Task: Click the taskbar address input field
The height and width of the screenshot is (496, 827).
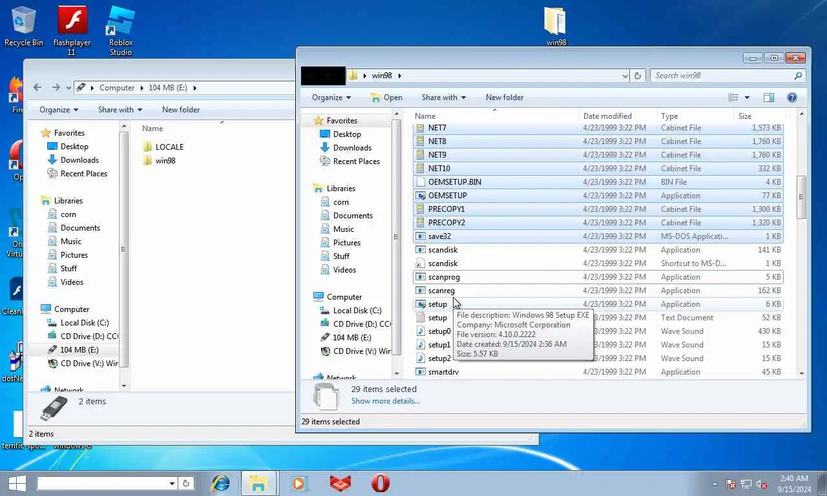Action: pyautogui.click(x=101, y=483)
